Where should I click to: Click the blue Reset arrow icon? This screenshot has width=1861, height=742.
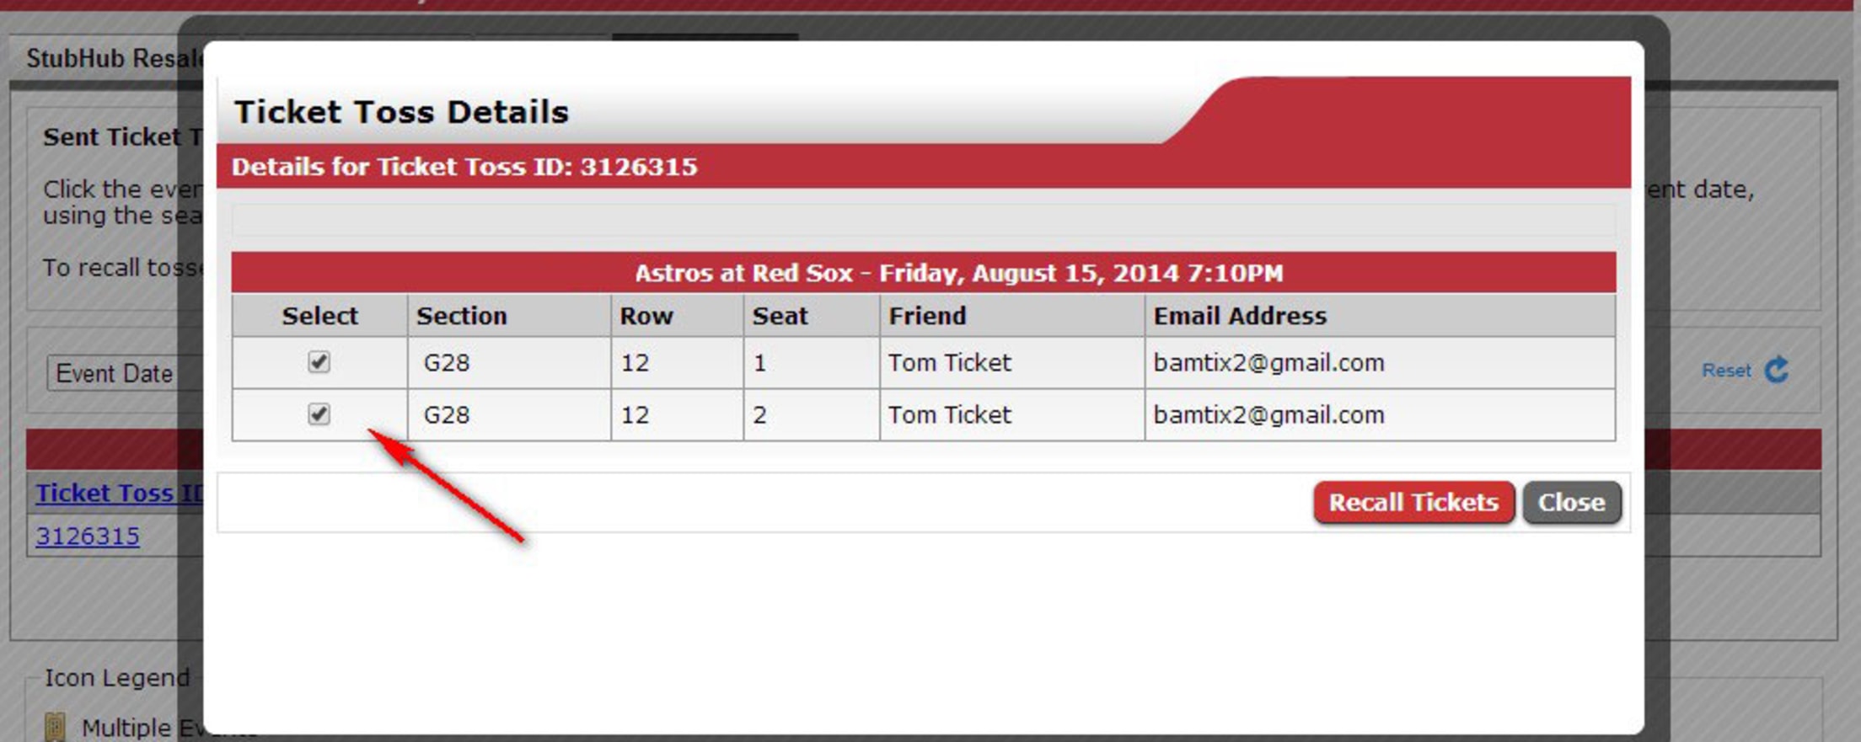(1777, 370)
